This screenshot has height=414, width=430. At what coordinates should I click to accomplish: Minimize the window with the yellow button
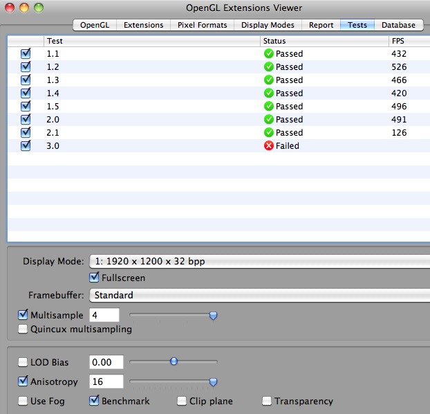click(x=24, y=8)
